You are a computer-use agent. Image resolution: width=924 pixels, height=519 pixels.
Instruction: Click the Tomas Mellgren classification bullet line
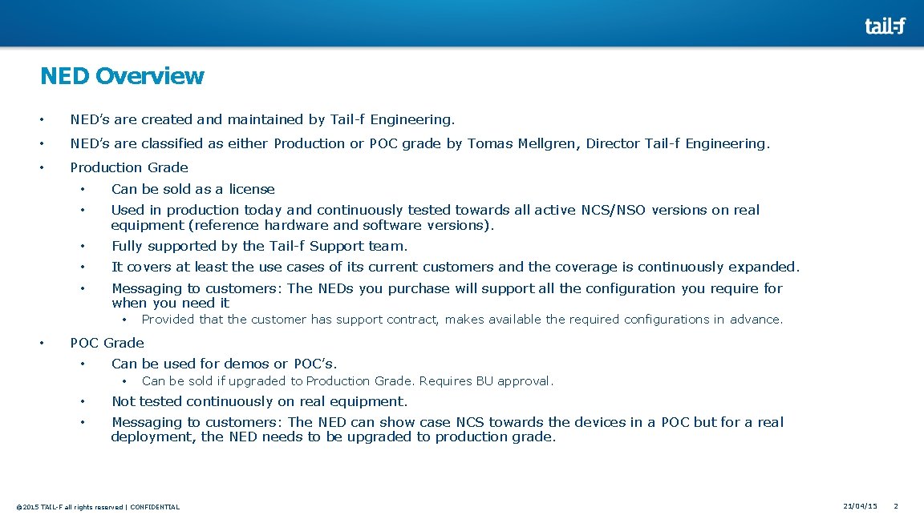point(419,143)
